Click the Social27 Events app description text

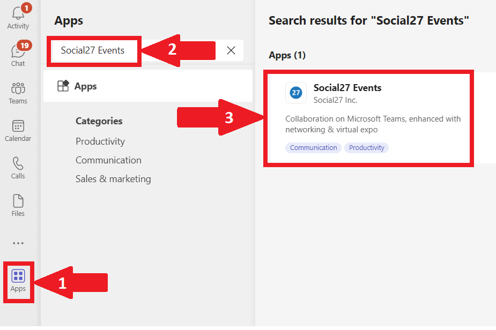[373, 124]
